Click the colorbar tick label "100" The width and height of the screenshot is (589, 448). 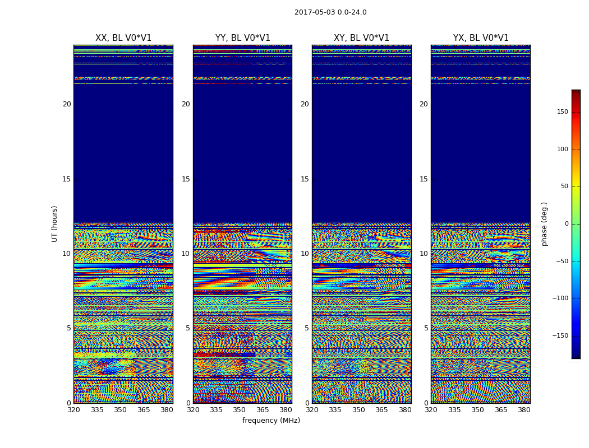pyautogui.click(x=563, y=149)
